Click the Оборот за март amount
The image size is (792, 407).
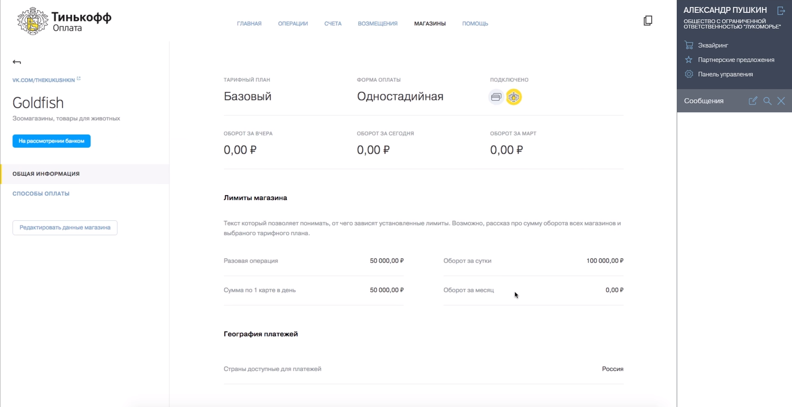pyautogui.click(x=507, y=150)
